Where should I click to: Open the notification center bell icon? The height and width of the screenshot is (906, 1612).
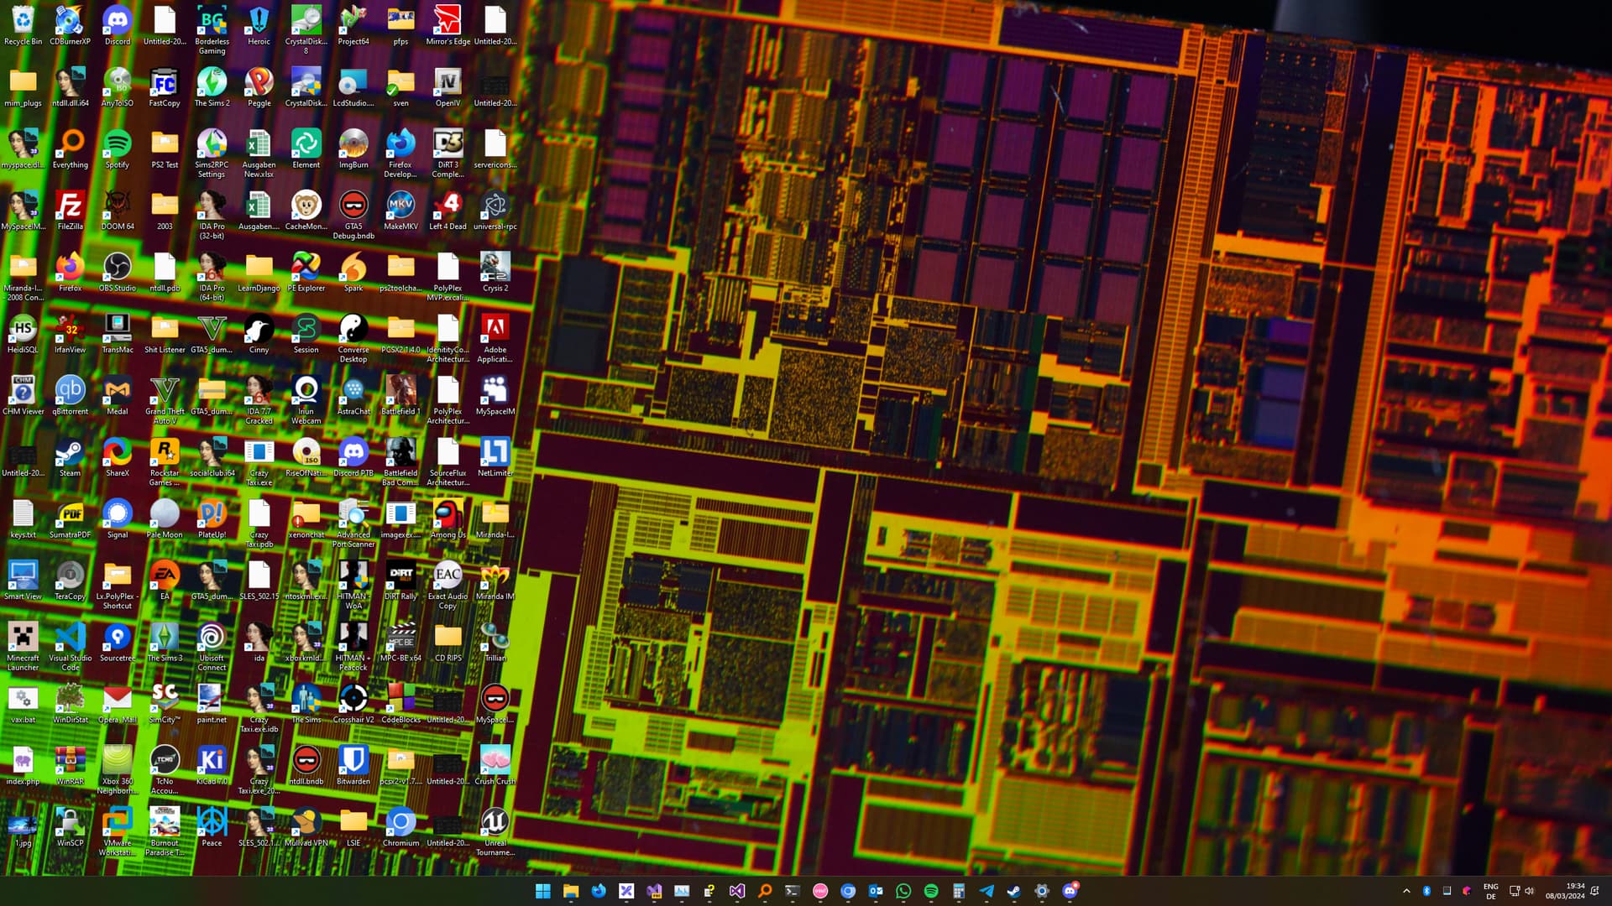click(1595, 891)
